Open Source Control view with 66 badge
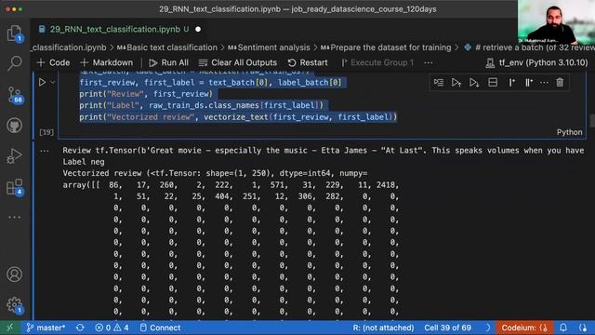The image size is (595, 335). coord(15,95)
